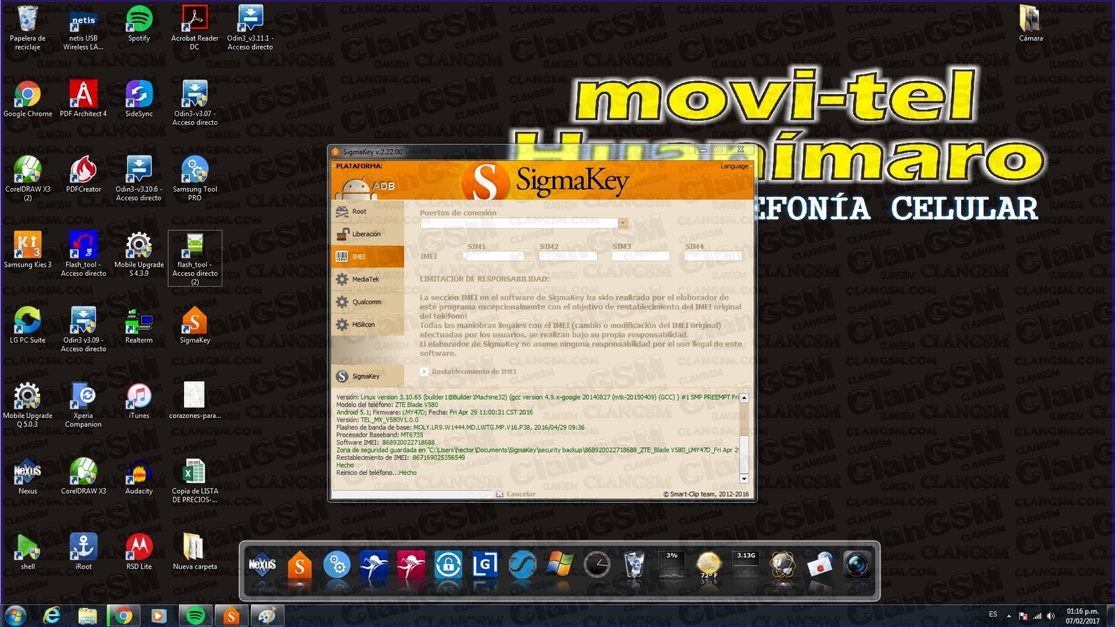Click the 'Modelo del teléfono: ZTE Blade V580' log line
This screenshot has width=1115, height=627.
(x=387, y=405)
